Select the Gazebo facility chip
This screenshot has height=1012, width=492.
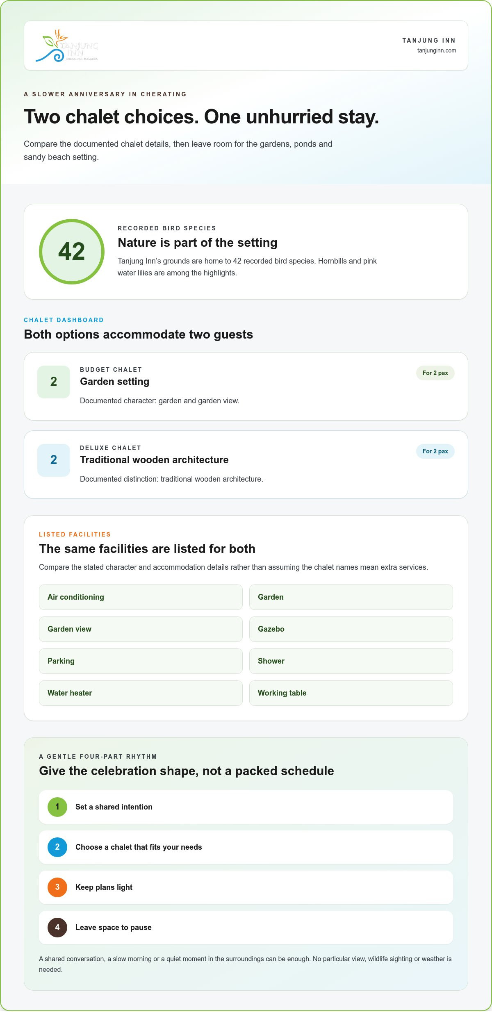click(351, 629)
